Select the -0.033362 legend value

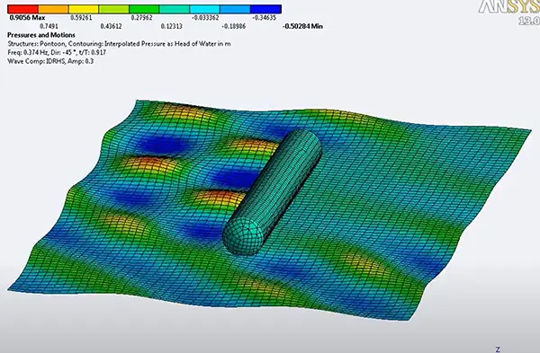coord(204,18)
